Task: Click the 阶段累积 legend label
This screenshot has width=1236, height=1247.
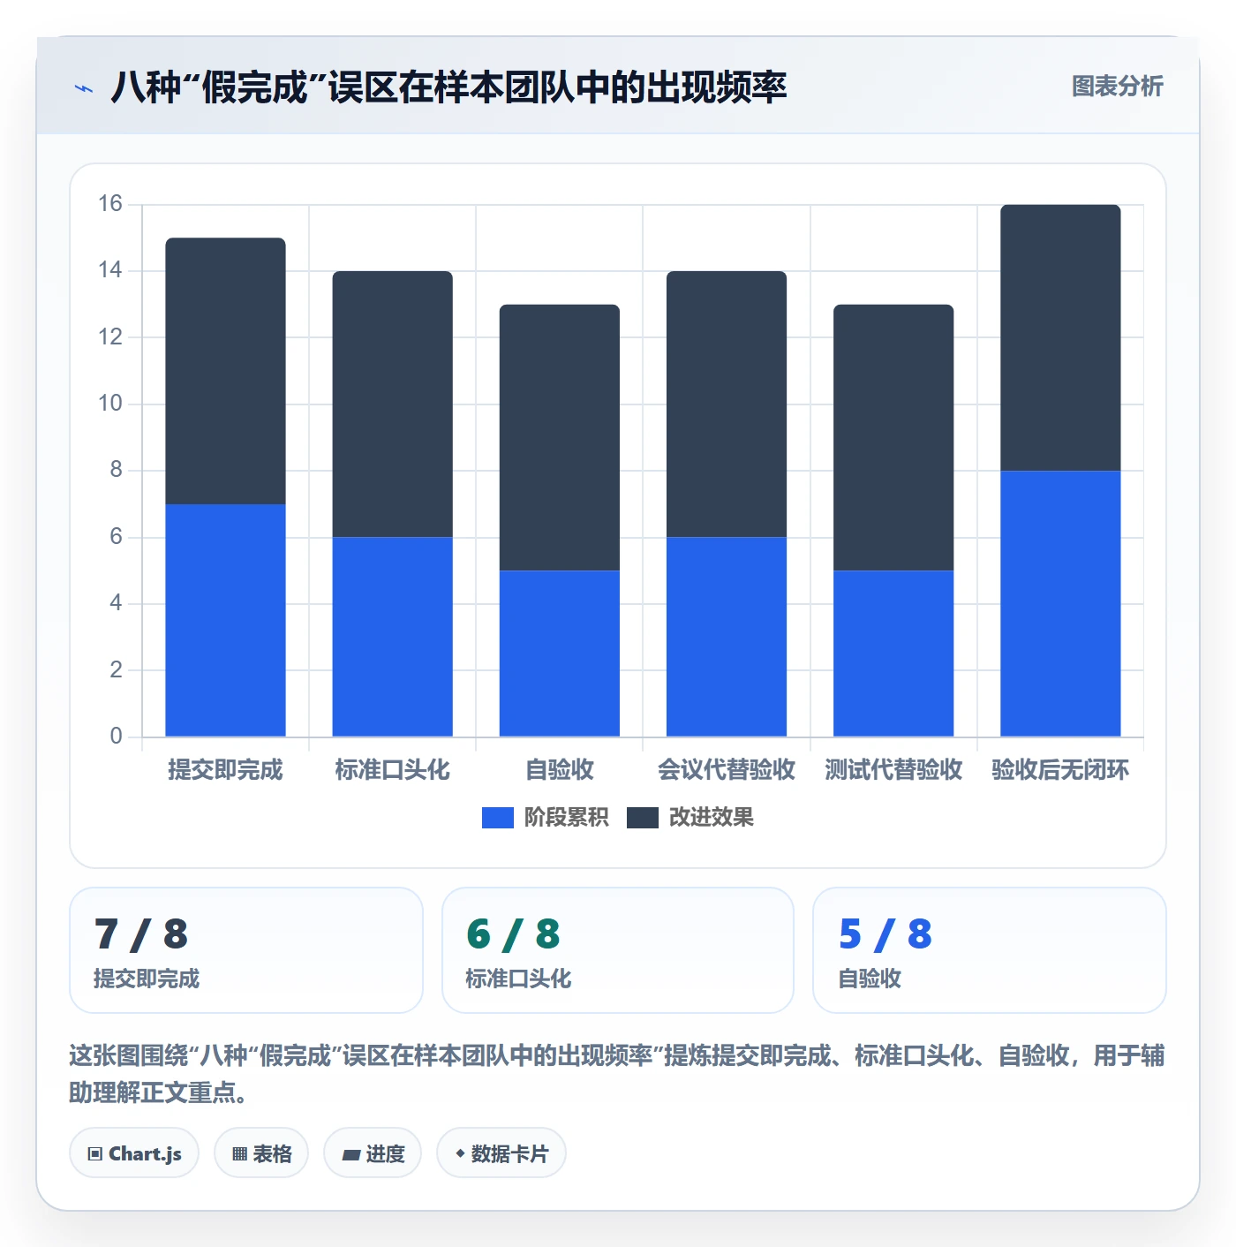Action: 566,818
